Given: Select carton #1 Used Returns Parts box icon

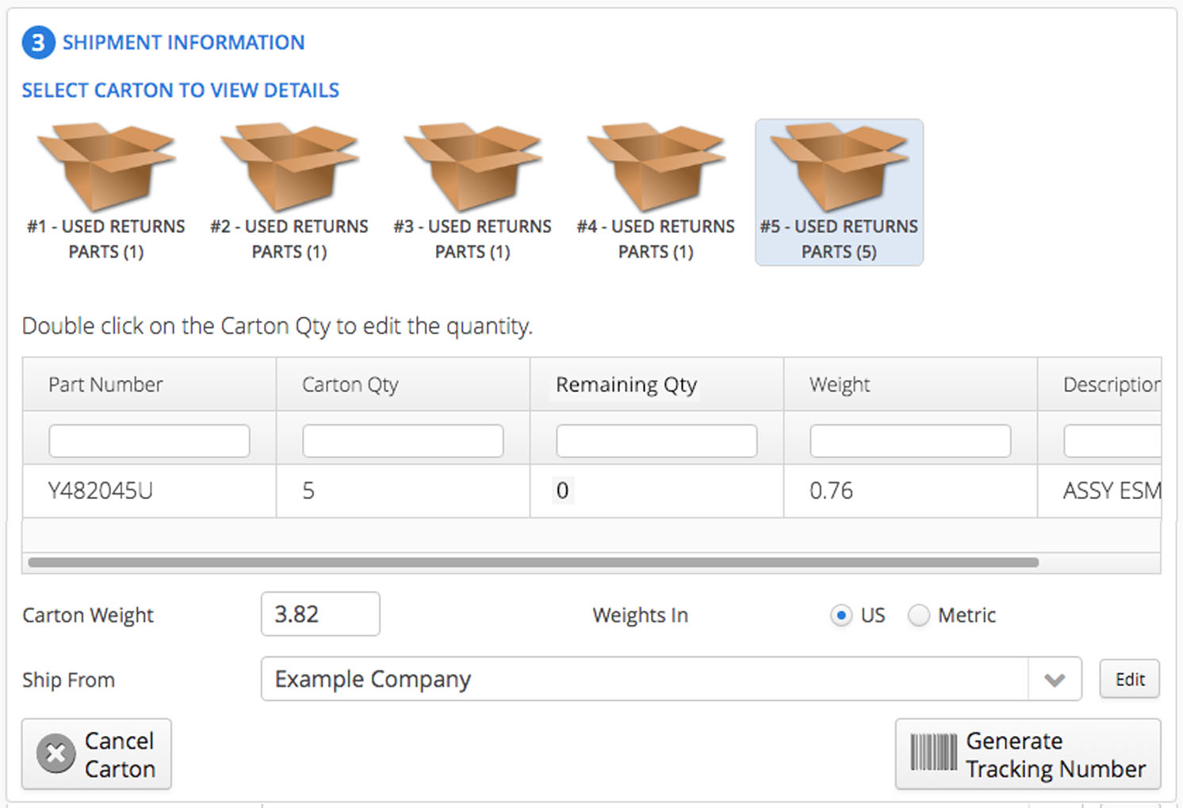Looking at the screenshot, I should coord(106,166).
